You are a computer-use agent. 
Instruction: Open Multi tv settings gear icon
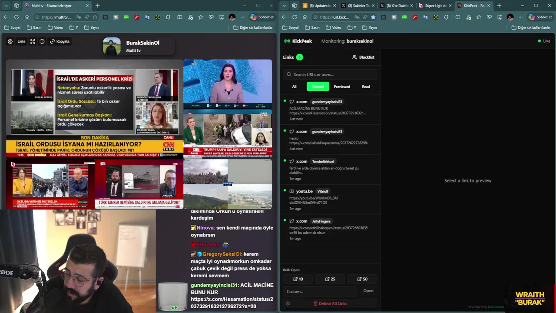click(10, 41)
